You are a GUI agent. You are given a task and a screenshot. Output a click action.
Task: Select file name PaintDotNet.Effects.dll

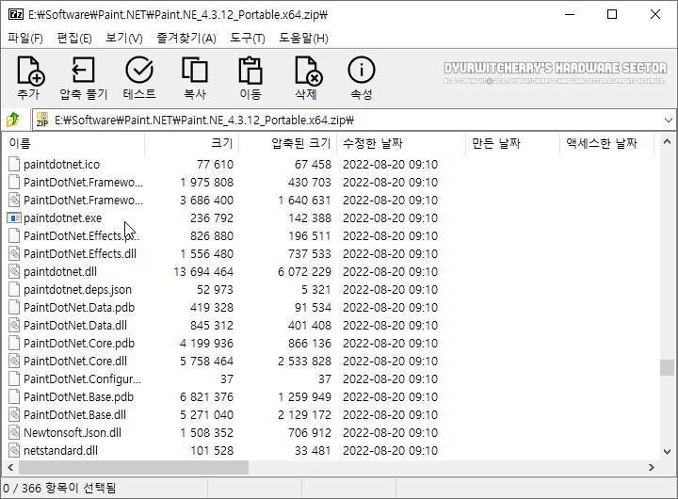pyautogui.click(x=80, y=254)
